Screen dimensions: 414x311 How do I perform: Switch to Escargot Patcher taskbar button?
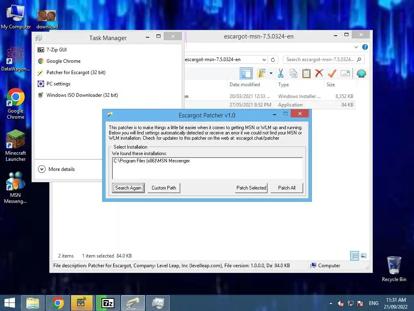click(x=133, y=303)
